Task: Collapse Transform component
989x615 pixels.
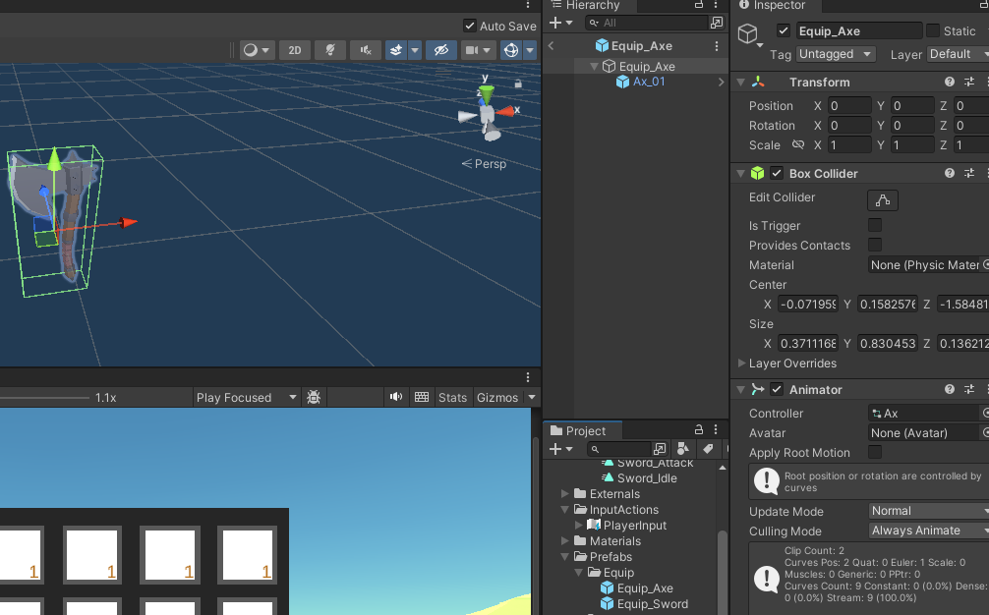Action: tap(741, 82)
